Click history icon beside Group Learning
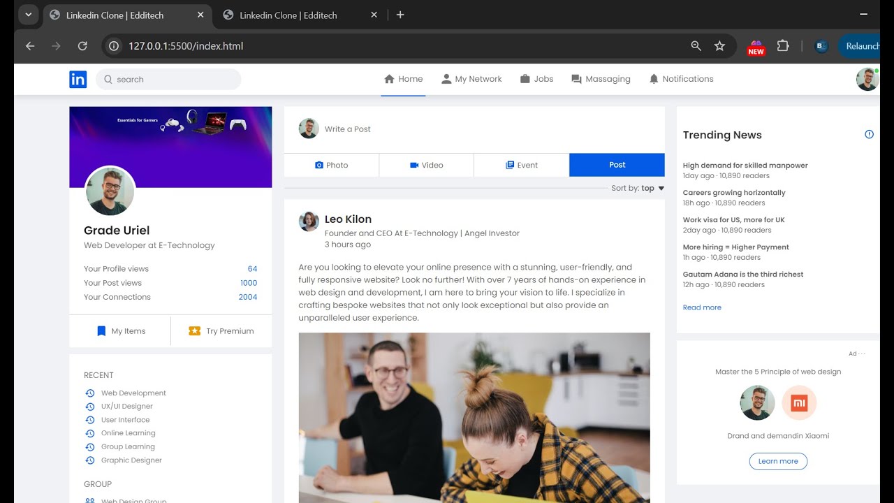Viewport: 894px width, 503px height. coord(89,447)
